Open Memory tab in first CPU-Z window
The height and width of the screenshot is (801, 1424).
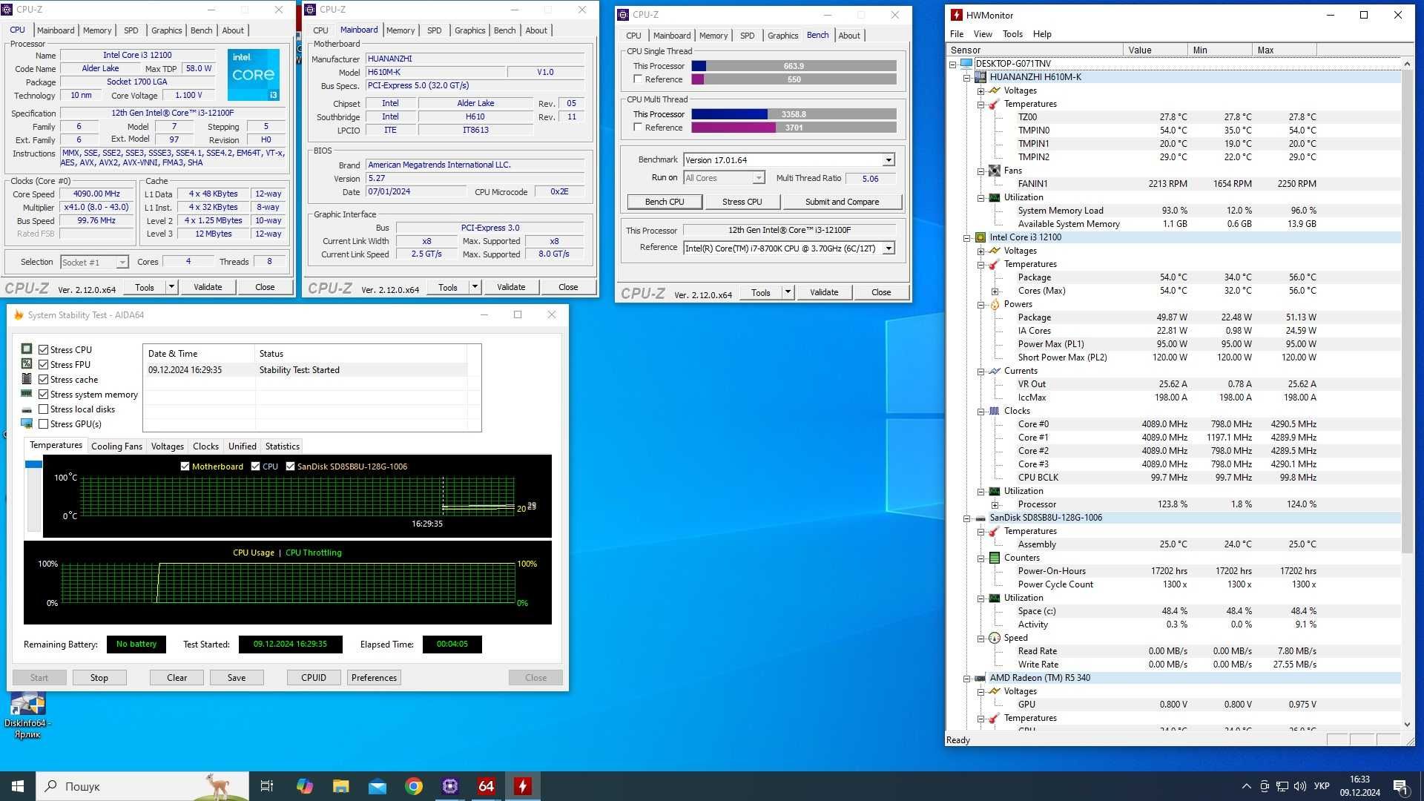tap(97, 30)
